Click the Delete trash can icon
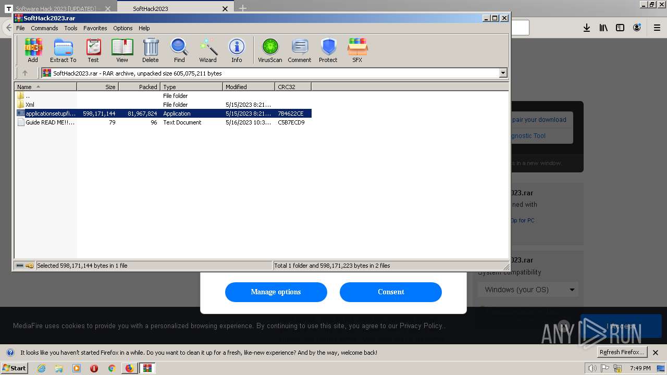667x375 pixels. click(151, 51)
